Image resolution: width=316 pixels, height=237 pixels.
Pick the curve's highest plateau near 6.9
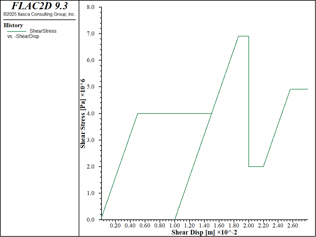coord(243,36)
